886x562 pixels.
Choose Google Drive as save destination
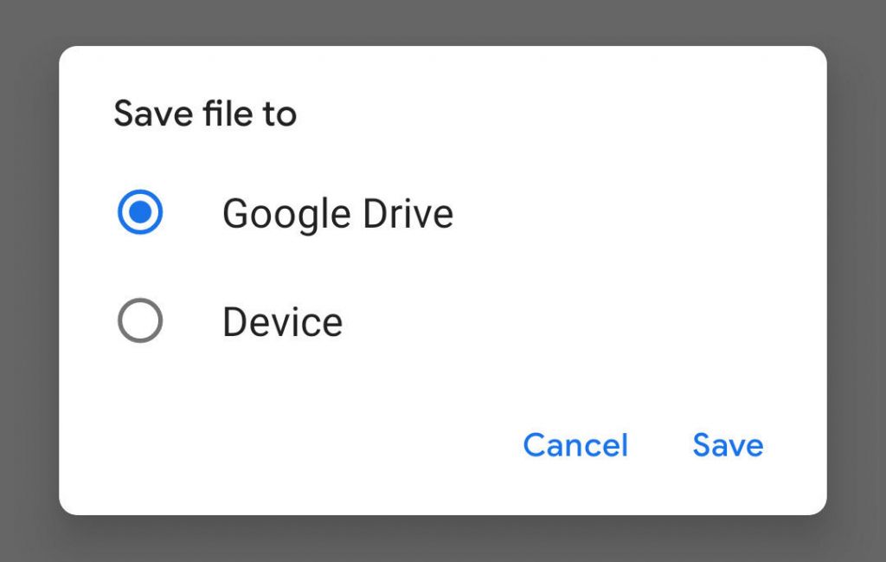[140, 213]
